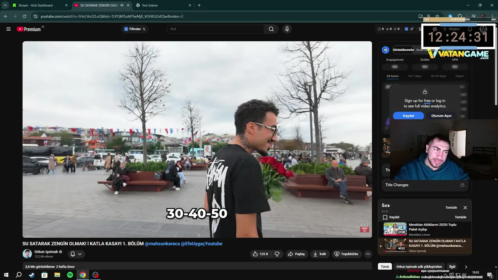
Task: Close the Sıra queue panel
Action: [x=465, y=208]
